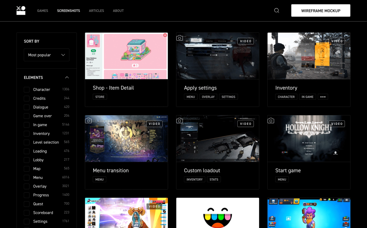Click the INVENTORY tag on Custom loadout
The height and width of the screenshot is (228, 367).
pos(194,180)
